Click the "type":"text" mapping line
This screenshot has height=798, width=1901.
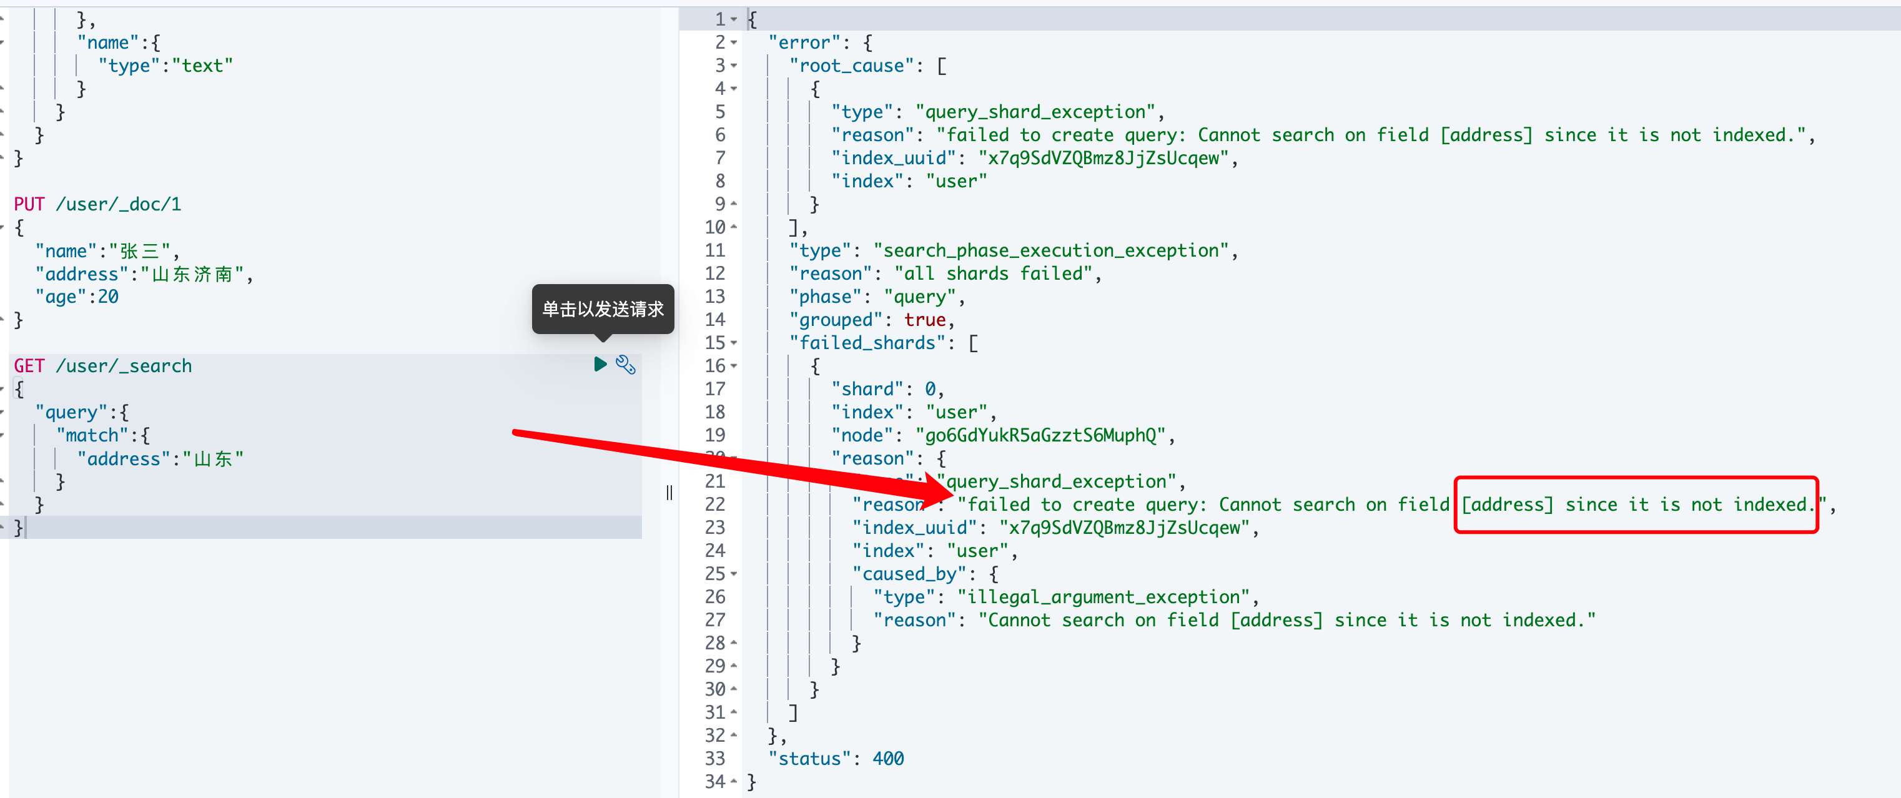click(165, 66)
